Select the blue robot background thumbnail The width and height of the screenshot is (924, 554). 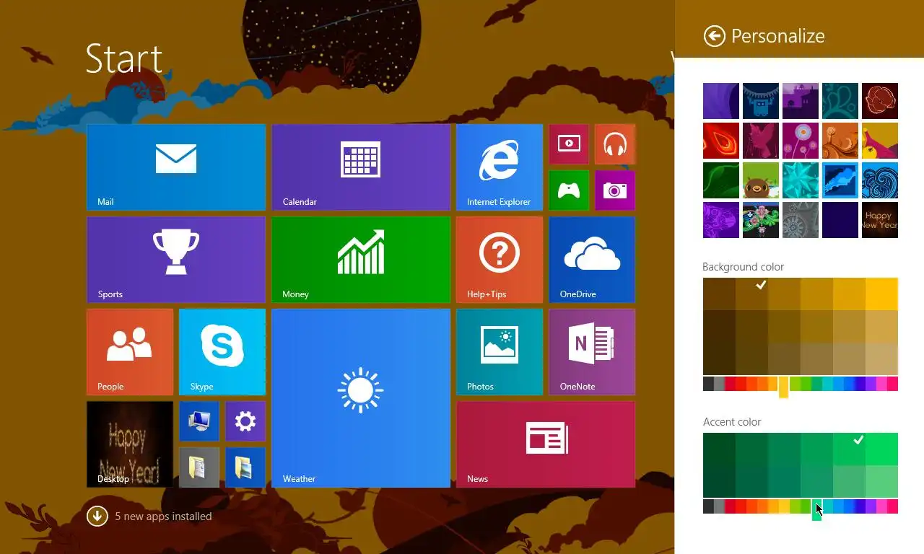pos(761,101)
